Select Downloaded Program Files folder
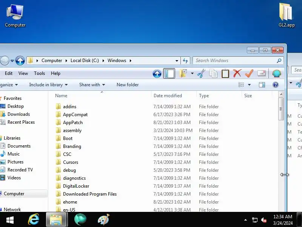The width and height of the screenshot is (302, 227). coord(90,194)
